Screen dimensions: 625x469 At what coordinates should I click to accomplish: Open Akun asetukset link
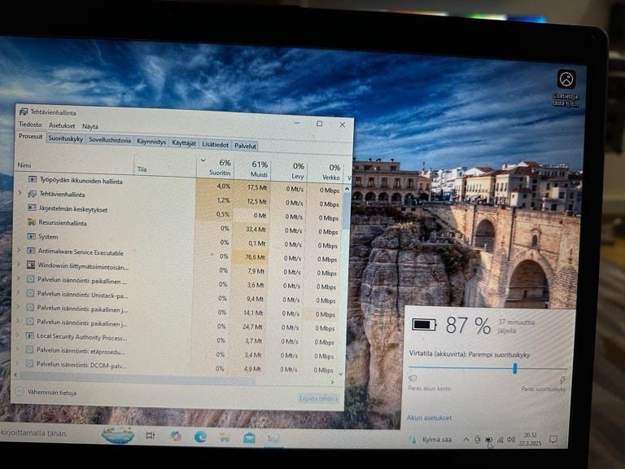429,418
